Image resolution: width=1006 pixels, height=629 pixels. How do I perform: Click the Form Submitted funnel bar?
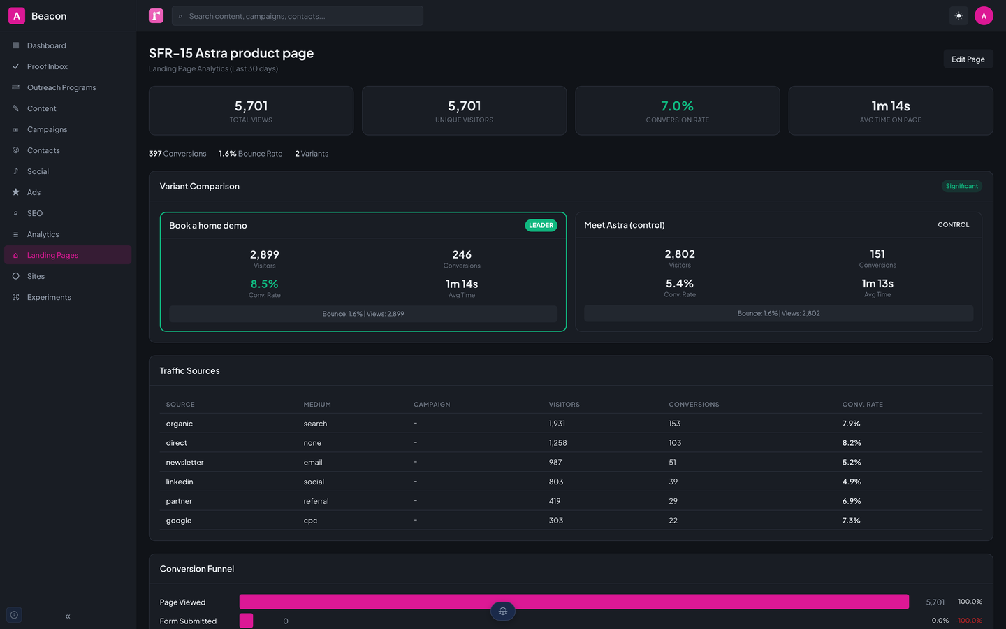tap(246, 621)
